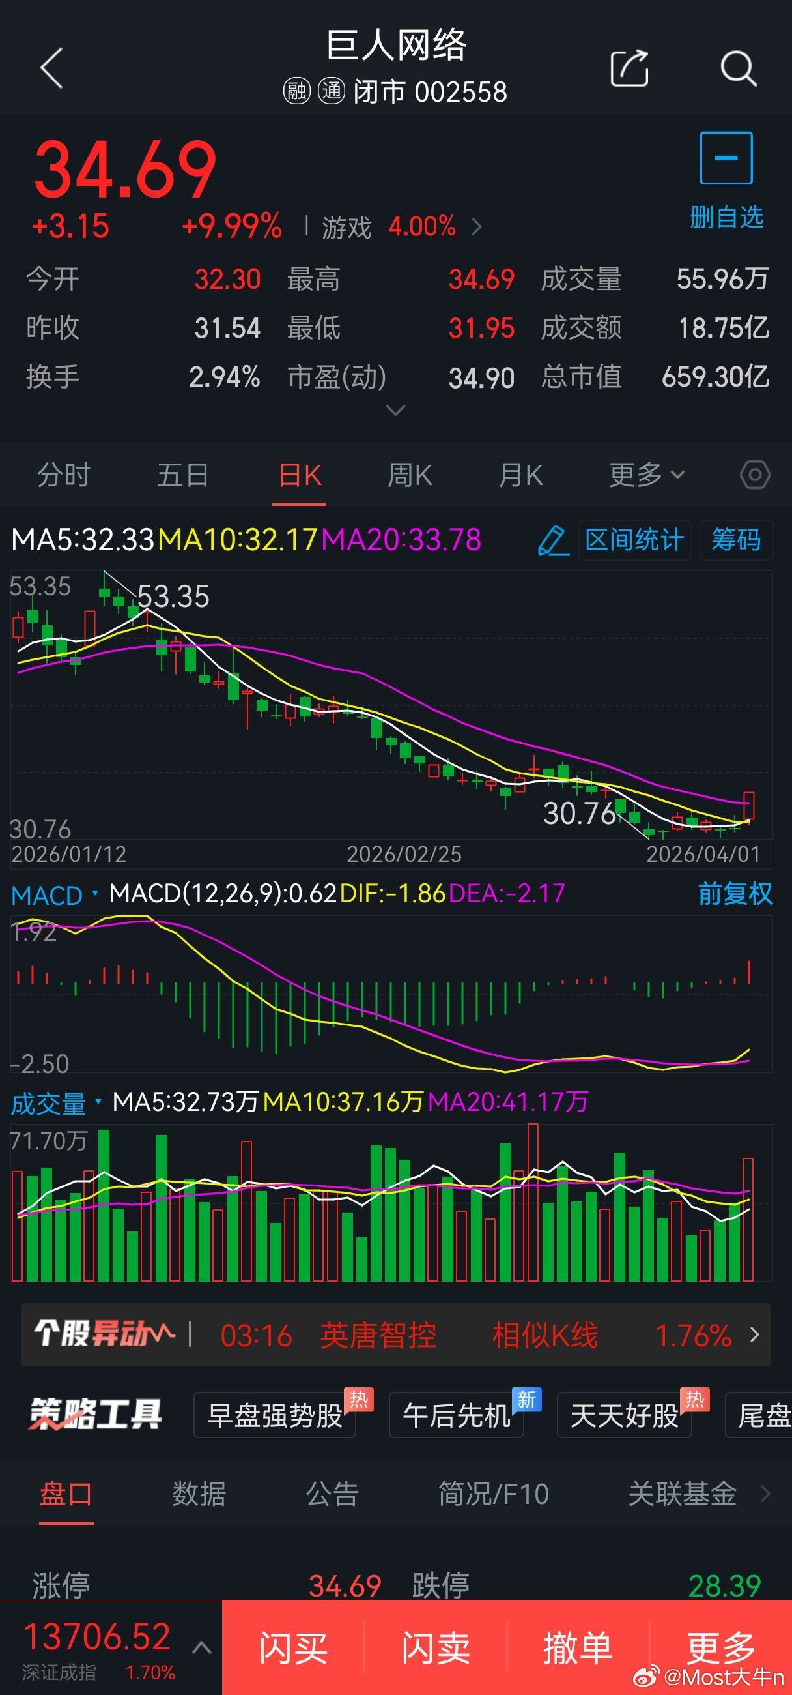This screenshot has height=1695, width=792.
Task: Open the search magnifier icon
Action: tap(738, 68)
